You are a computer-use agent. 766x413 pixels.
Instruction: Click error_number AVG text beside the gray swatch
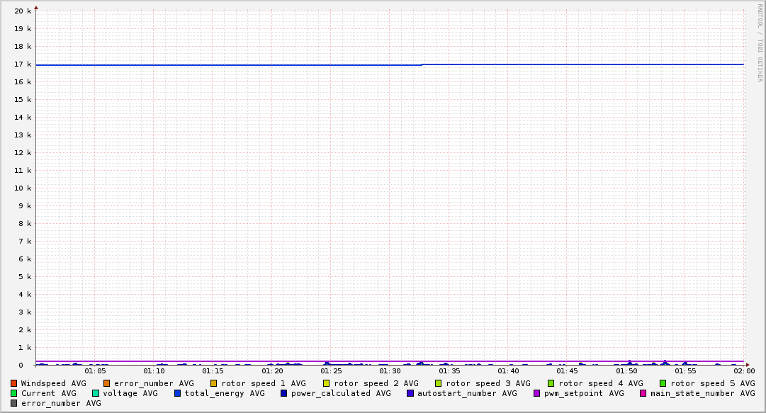(61, 403)
